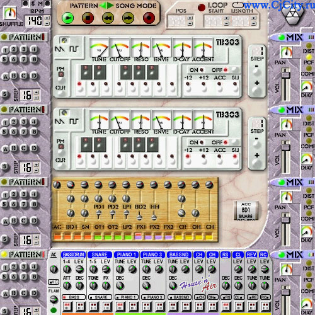Click the Tune VU knob on the upper TB303
Screen dimensions: 315x315
coord(99,47)
